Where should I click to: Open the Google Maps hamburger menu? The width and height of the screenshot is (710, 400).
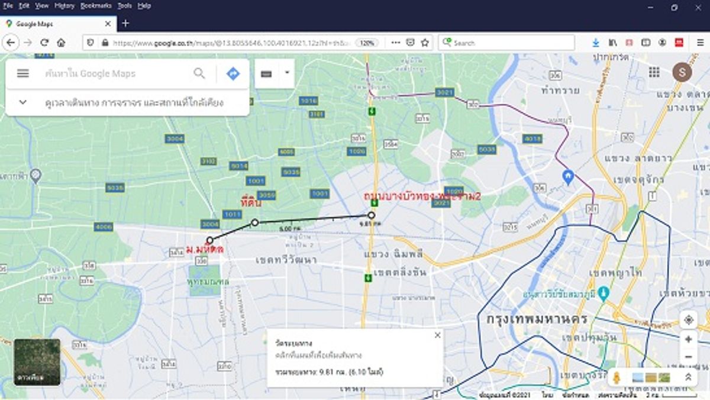pos(23,73)
